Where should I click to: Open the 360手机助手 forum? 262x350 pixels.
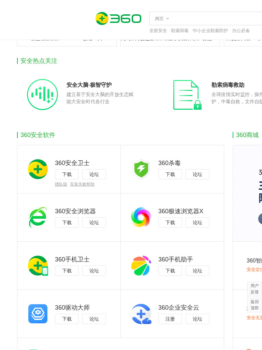click(198, 271)
